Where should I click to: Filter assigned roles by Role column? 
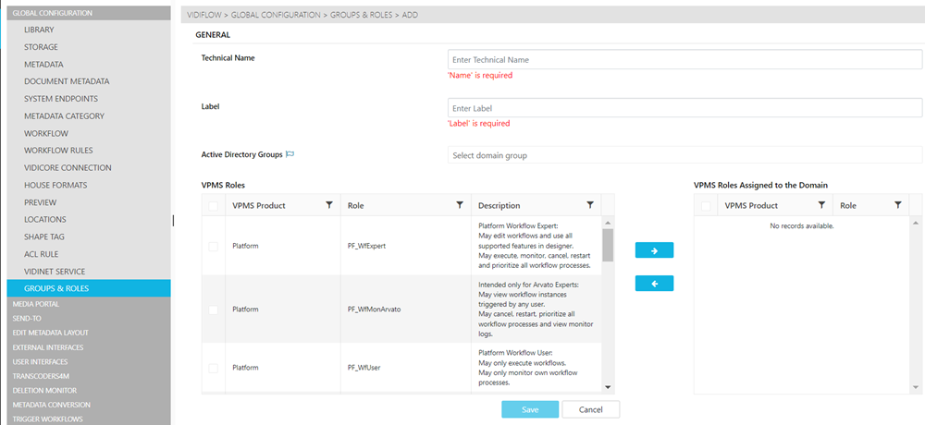[897, 205]
